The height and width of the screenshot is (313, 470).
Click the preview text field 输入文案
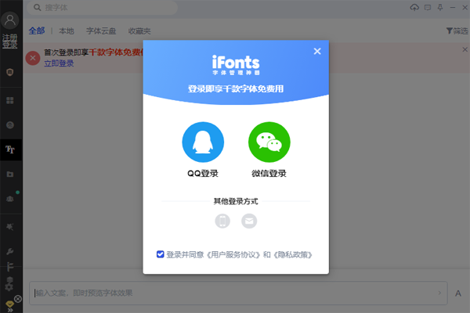238,293
